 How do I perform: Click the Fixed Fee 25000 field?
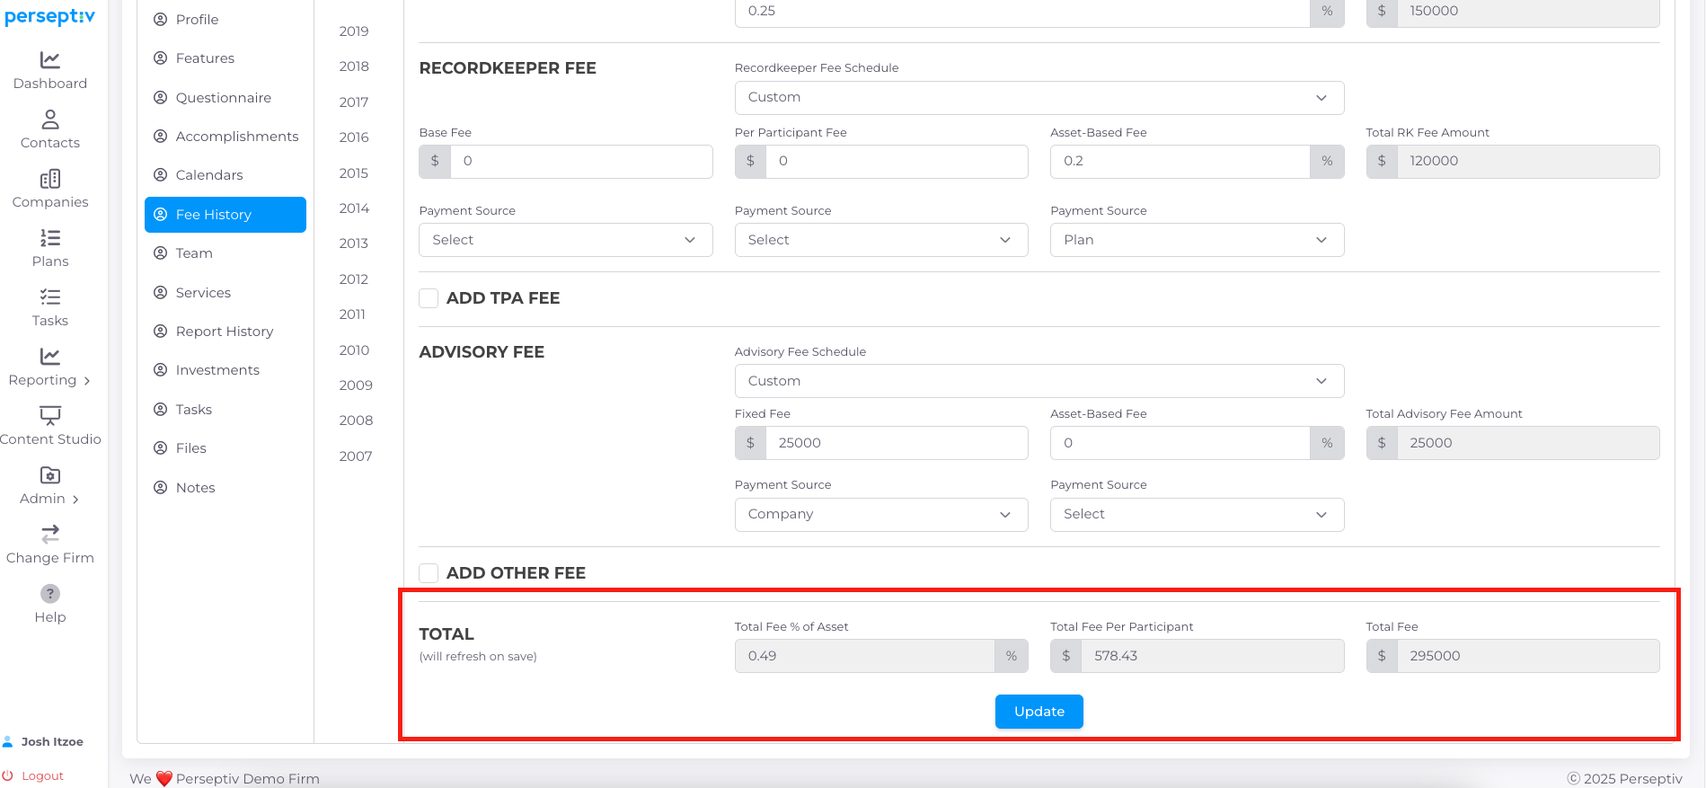coord(897,443)
